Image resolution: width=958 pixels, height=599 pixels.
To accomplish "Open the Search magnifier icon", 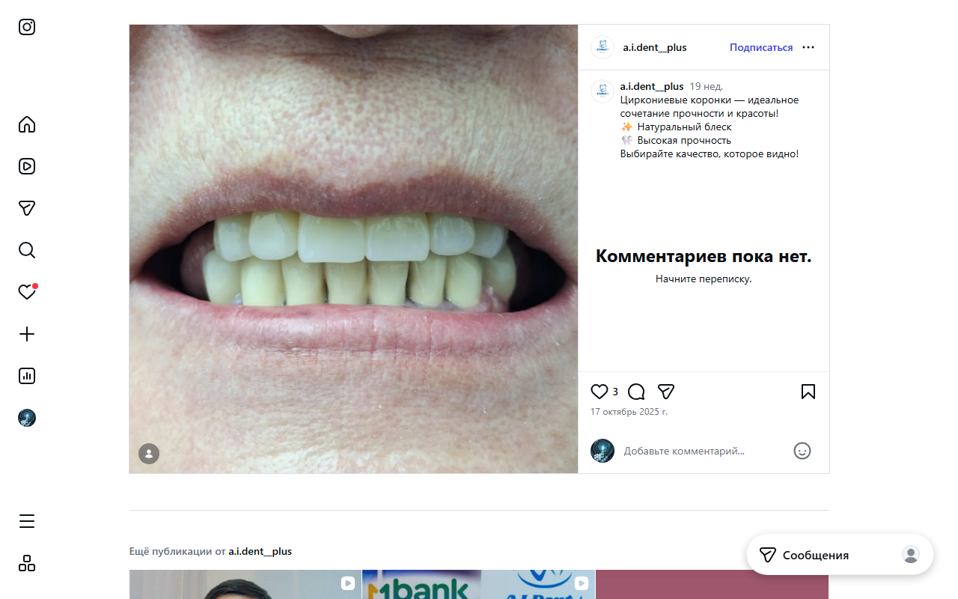I will tap(27, 250).
